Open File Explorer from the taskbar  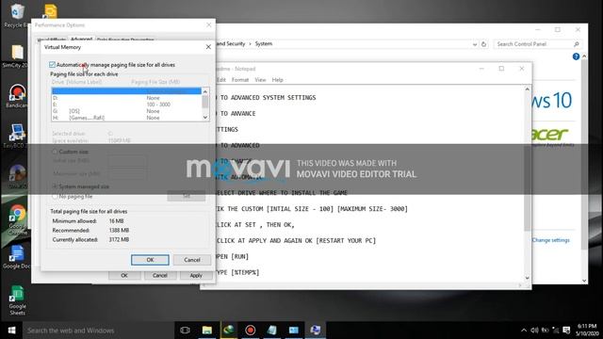(207, 331)
